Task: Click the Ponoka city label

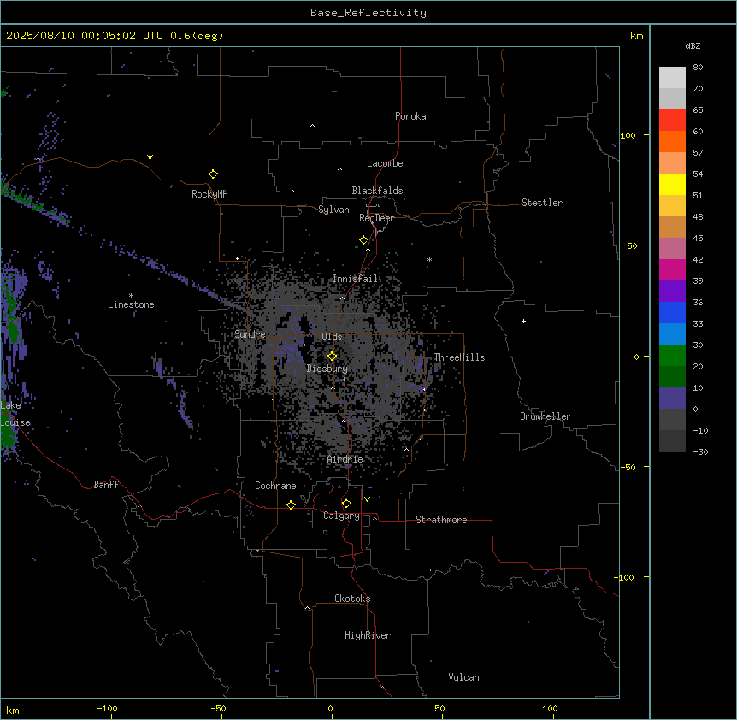Action: (410, 116)
